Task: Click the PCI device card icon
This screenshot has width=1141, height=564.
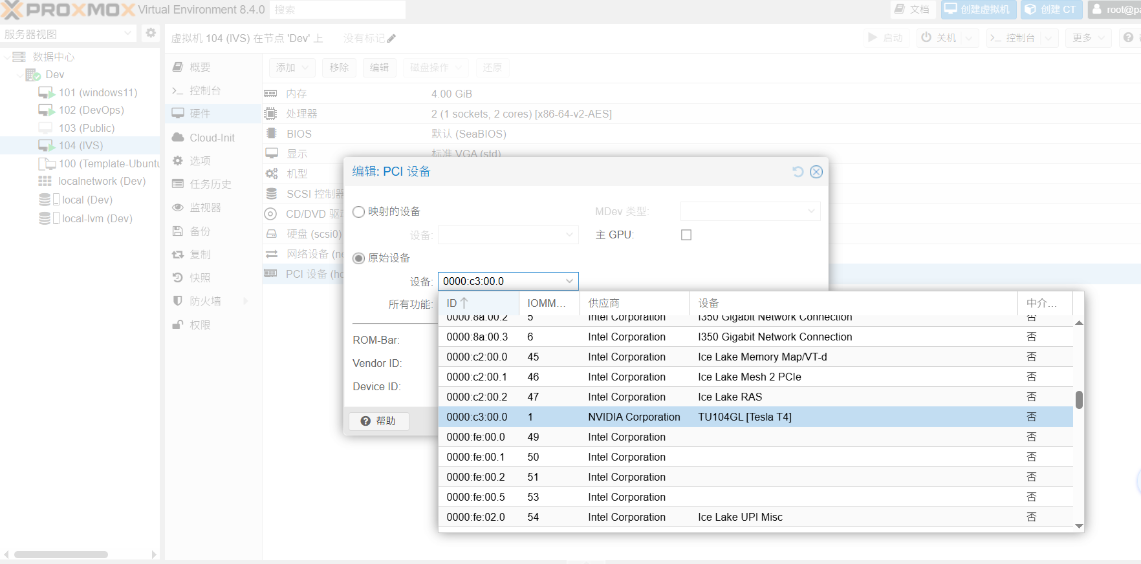Action: [x=270, y=274]
